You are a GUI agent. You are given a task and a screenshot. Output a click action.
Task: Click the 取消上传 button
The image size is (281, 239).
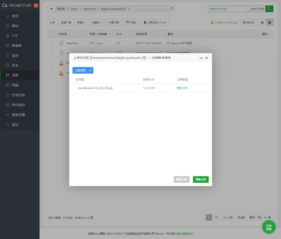coord(181,179)
